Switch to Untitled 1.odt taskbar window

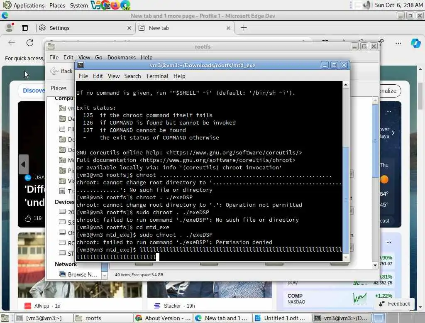click(x=282, y=318)
